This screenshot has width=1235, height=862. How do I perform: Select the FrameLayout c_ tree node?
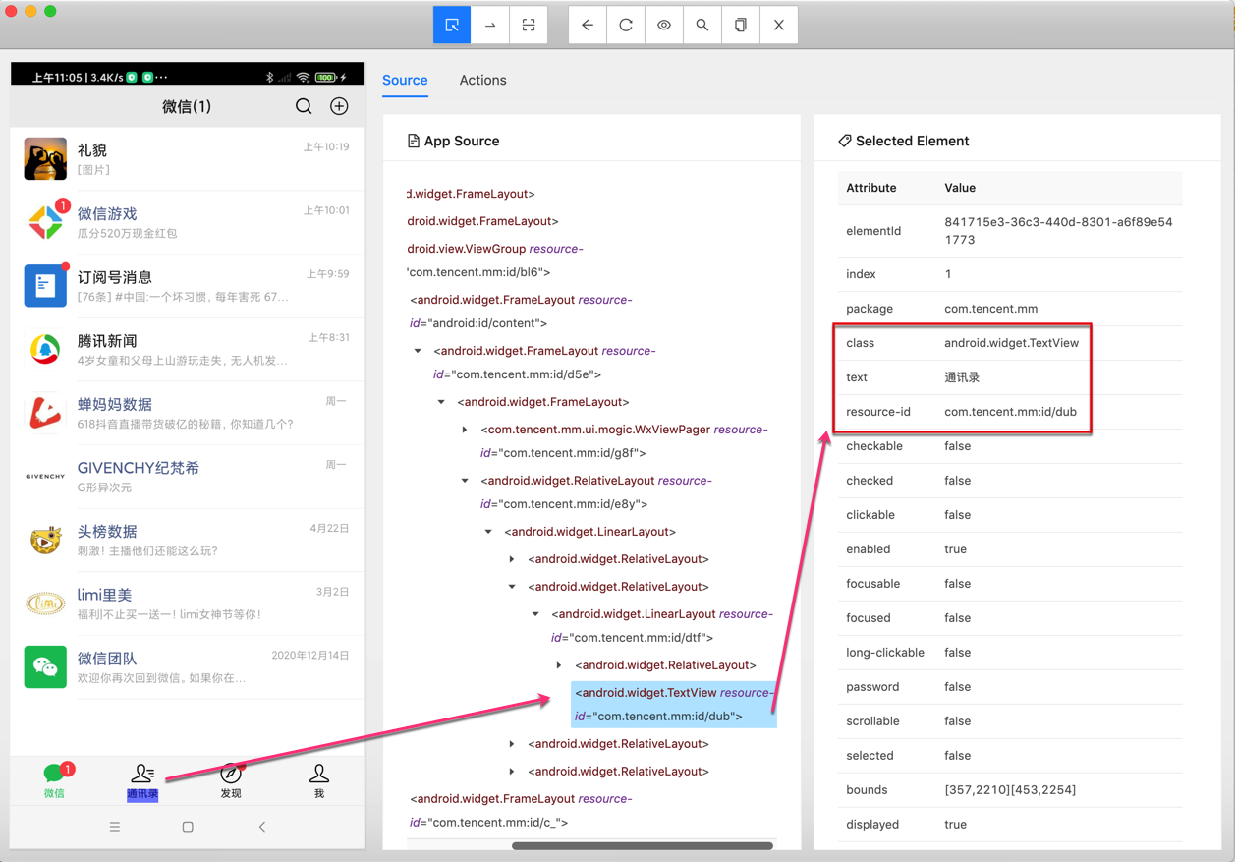tap(521, 811)
